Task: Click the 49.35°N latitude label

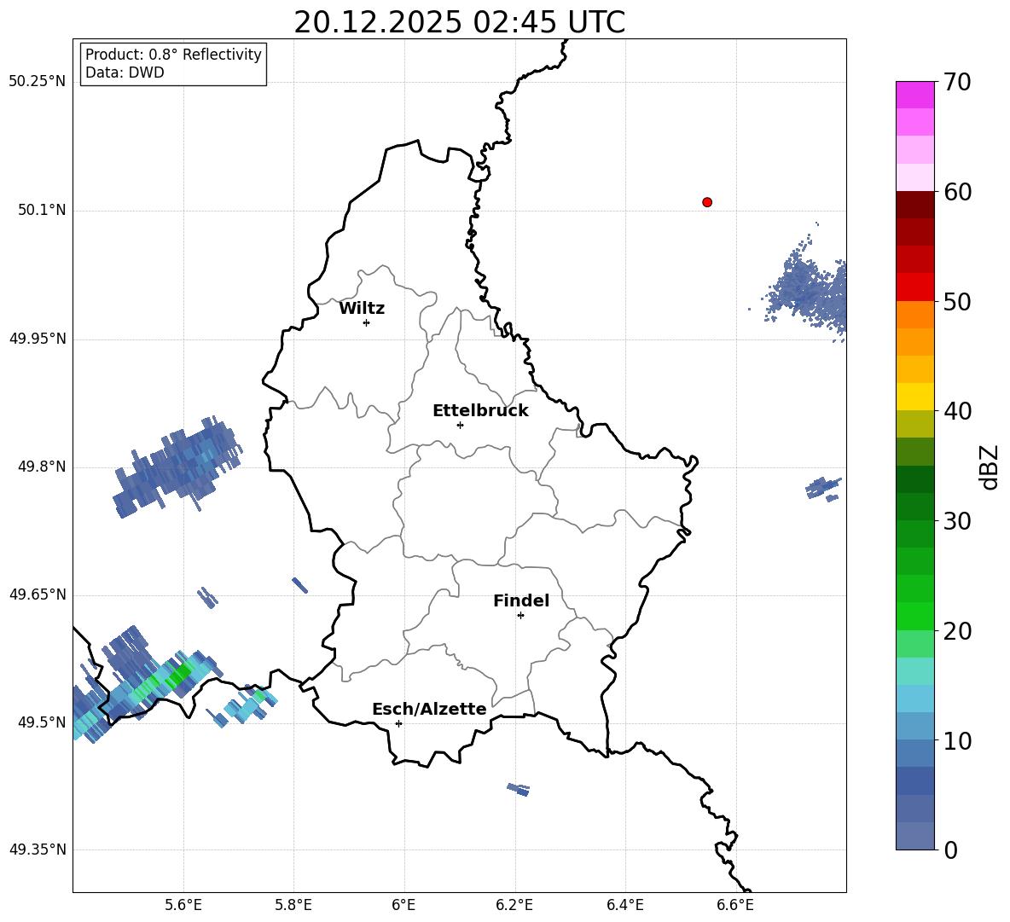Action: point(38,850)
